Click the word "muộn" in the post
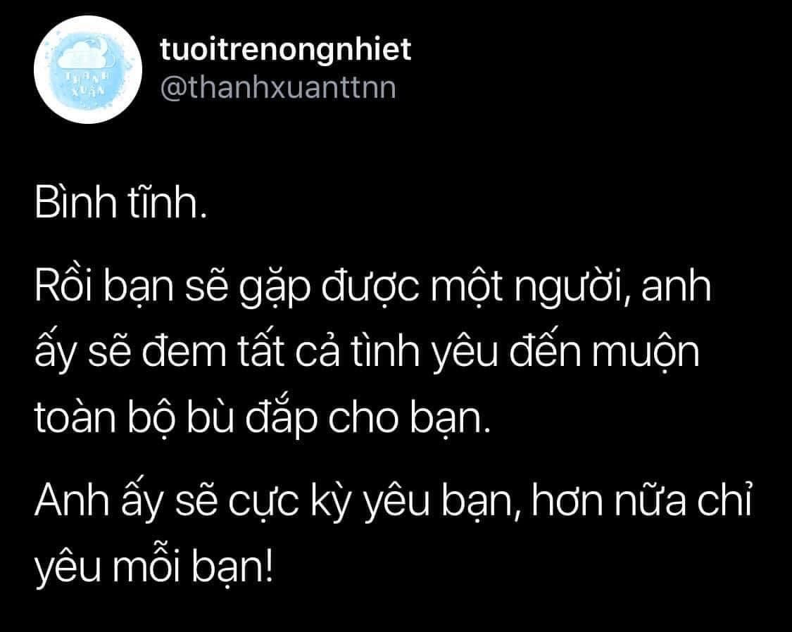 click(646, 353)
